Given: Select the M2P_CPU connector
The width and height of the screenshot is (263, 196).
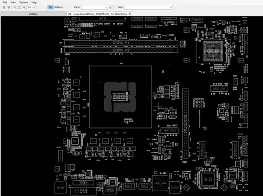Looking at the screenshot, I should (169, 131).
